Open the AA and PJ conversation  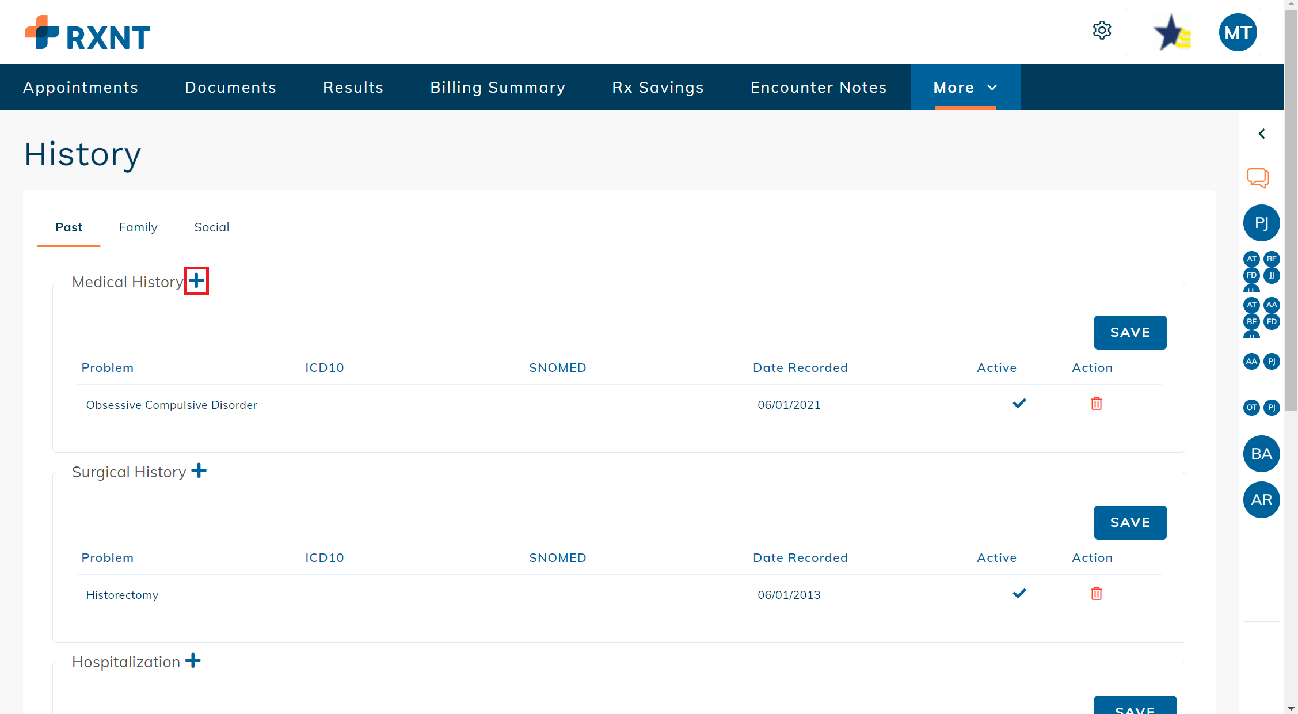1262,362
